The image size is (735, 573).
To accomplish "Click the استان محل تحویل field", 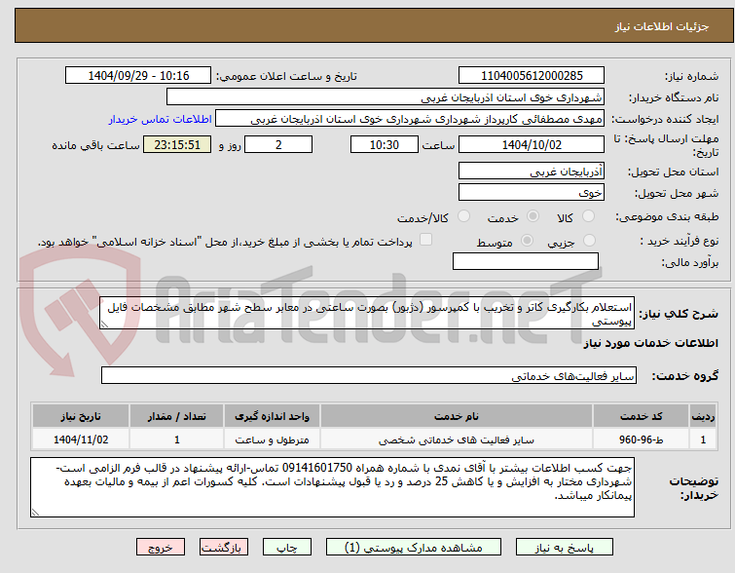I will pos(532,171).
